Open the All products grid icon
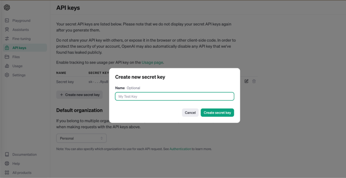This screenshot has height=178, width=346. [7, 173]
